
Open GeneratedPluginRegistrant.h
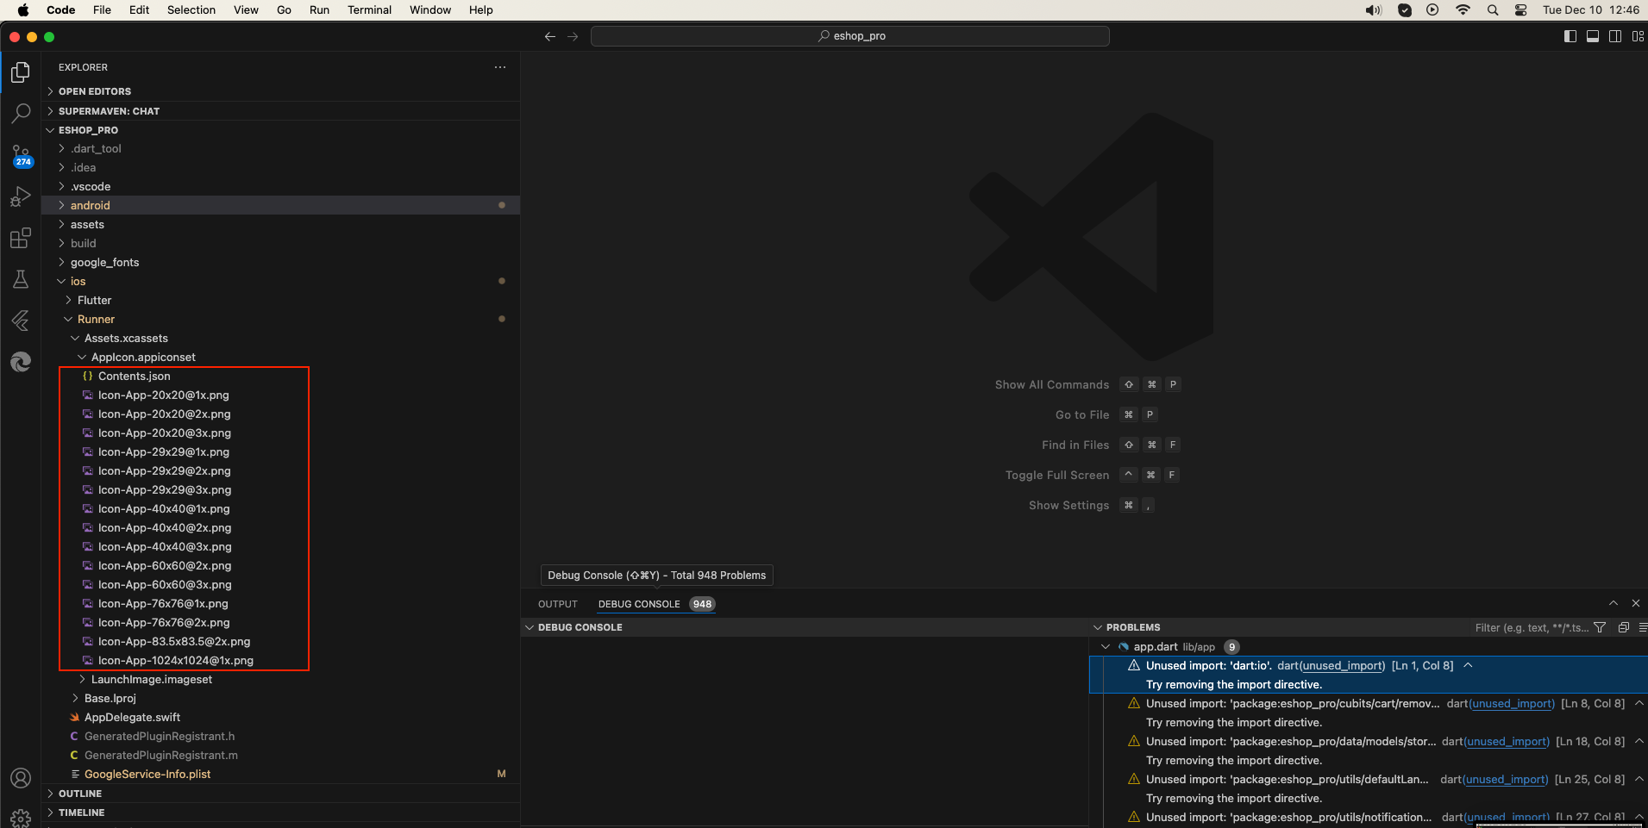(280, 736)
